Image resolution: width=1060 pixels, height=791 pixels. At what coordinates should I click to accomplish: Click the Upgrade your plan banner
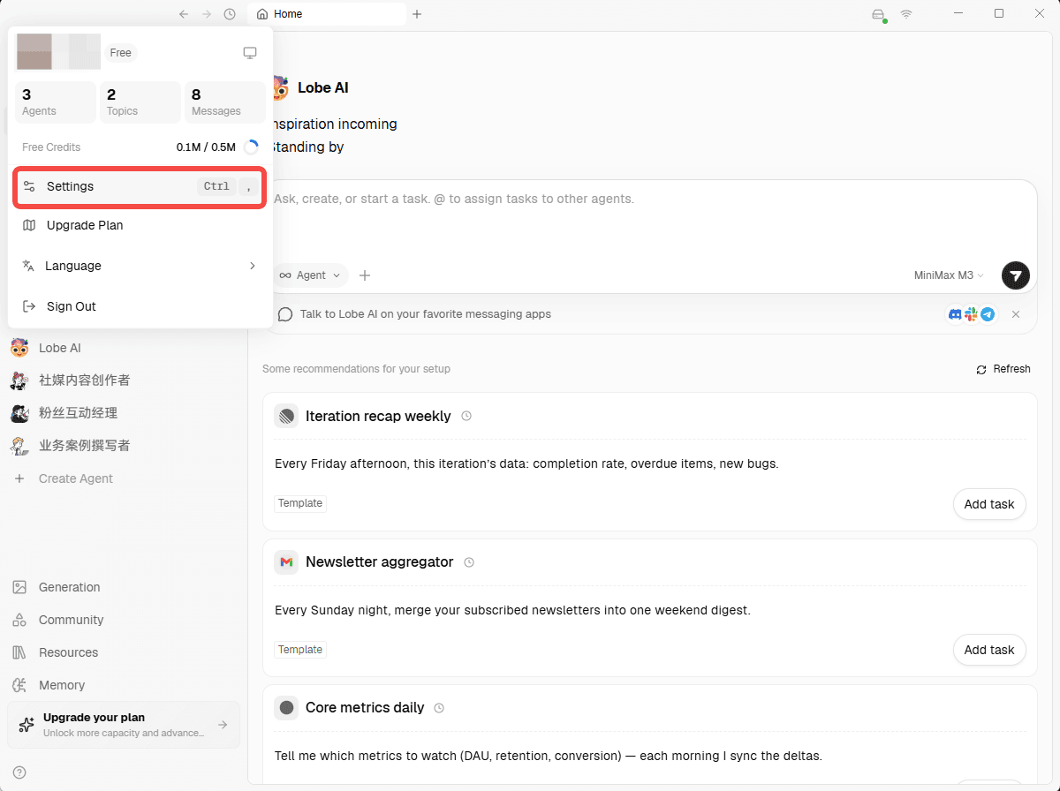point(124,725)
